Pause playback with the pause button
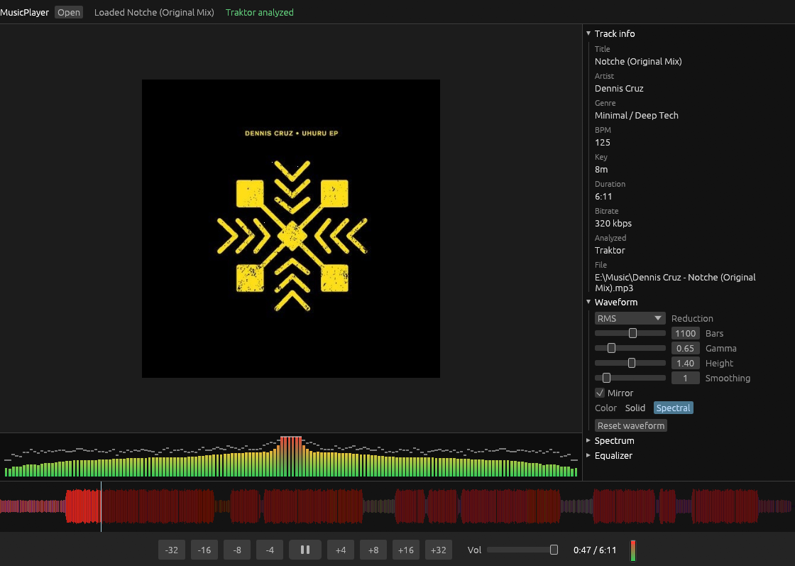Viewport: 795px width, 566px height. 305,550
